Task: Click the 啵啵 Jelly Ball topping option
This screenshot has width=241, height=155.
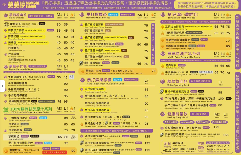Action: pos(184,150)
